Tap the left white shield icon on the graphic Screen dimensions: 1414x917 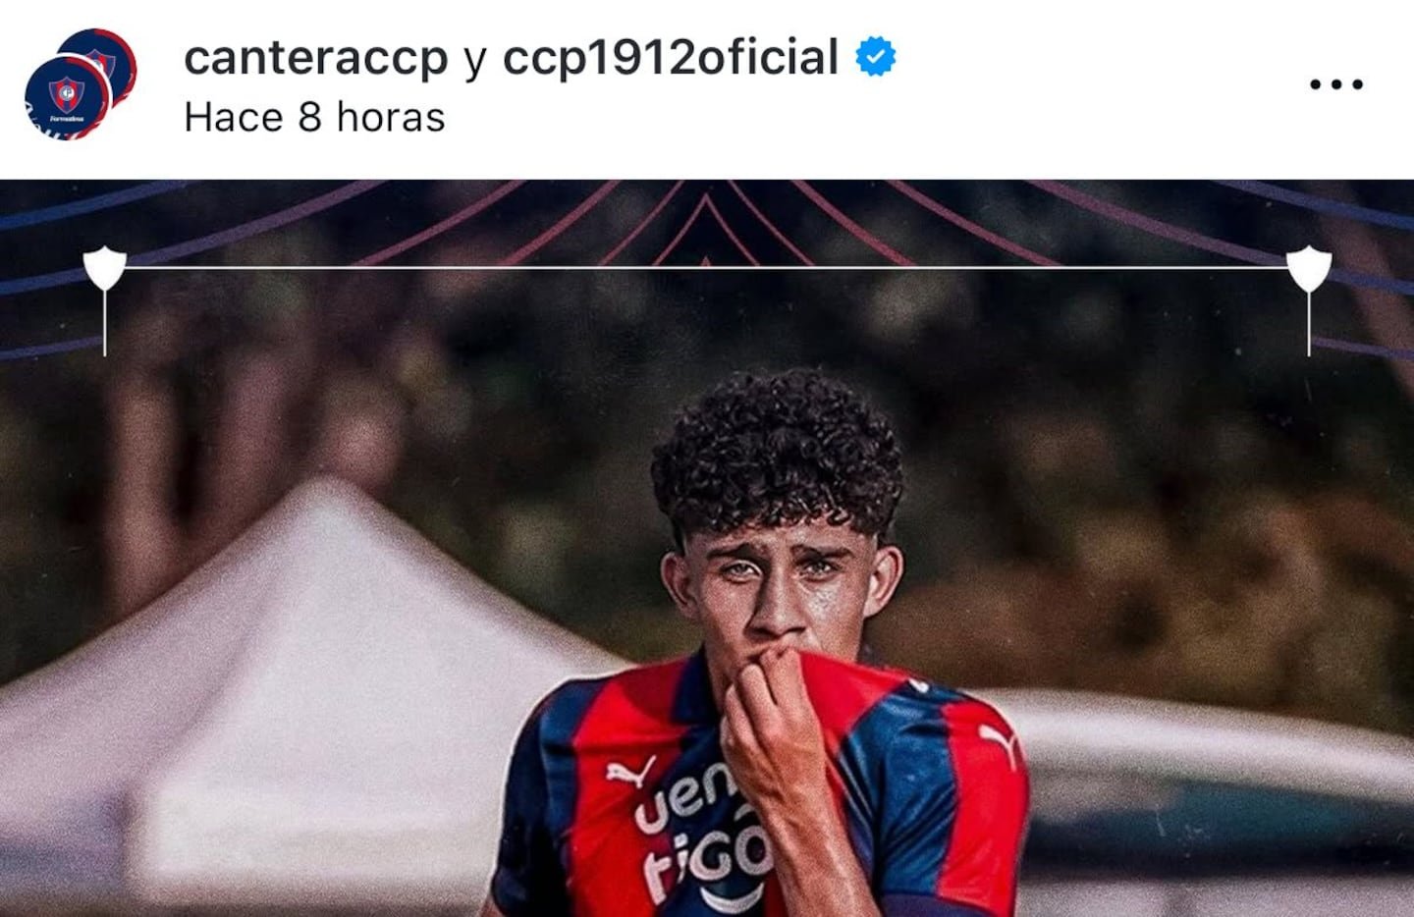click(104, 268)
